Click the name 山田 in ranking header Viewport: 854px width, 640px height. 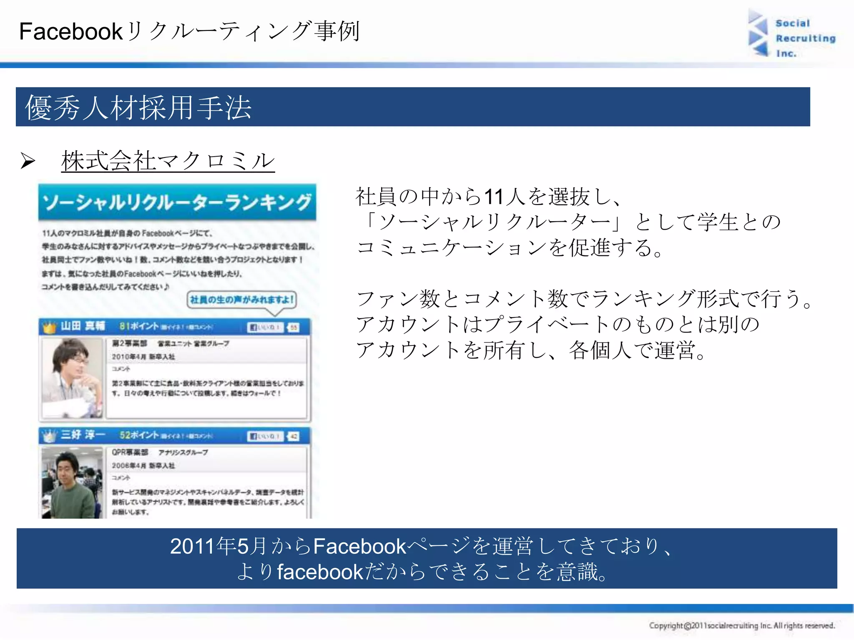[x=83, y=326]
